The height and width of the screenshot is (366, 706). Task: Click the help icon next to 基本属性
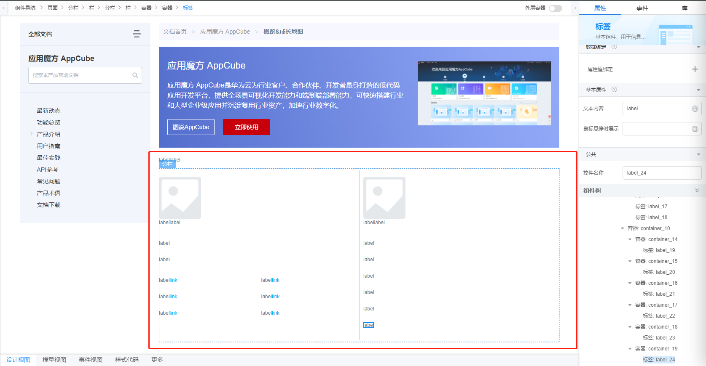pyautogui.click(x=614, y=89)
